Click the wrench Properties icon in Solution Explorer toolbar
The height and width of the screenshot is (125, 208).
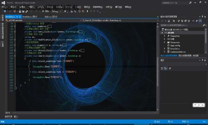[197, 21]
